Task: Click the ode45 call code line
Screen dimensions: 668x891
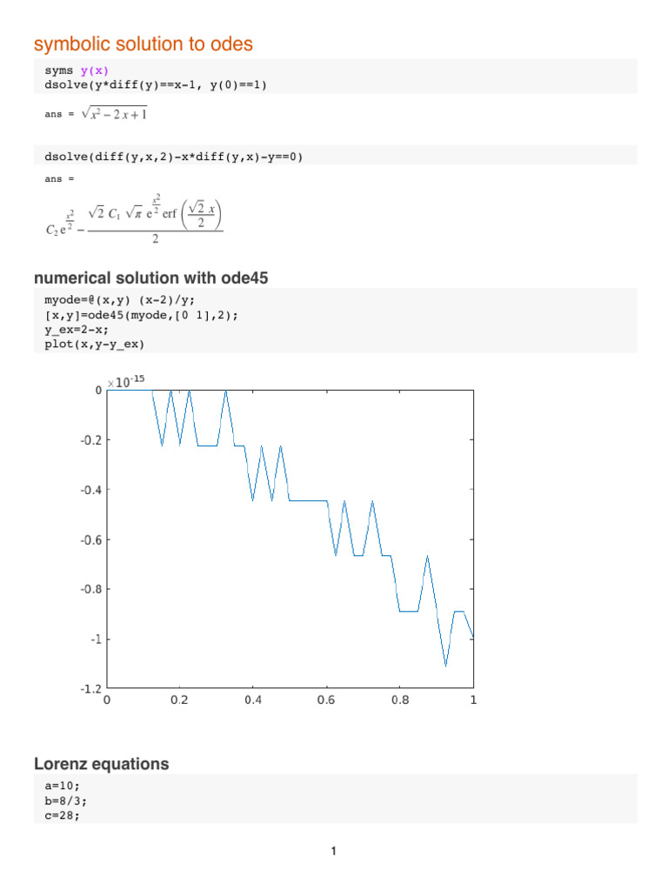Action: click(141, 317)
